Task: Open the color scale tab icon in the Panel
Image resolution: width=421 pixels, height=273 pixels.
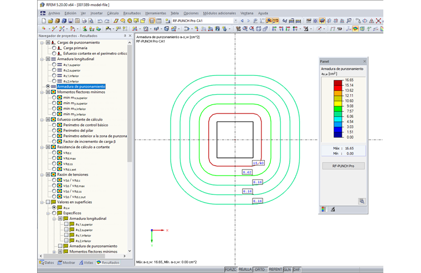Action: 324,209
